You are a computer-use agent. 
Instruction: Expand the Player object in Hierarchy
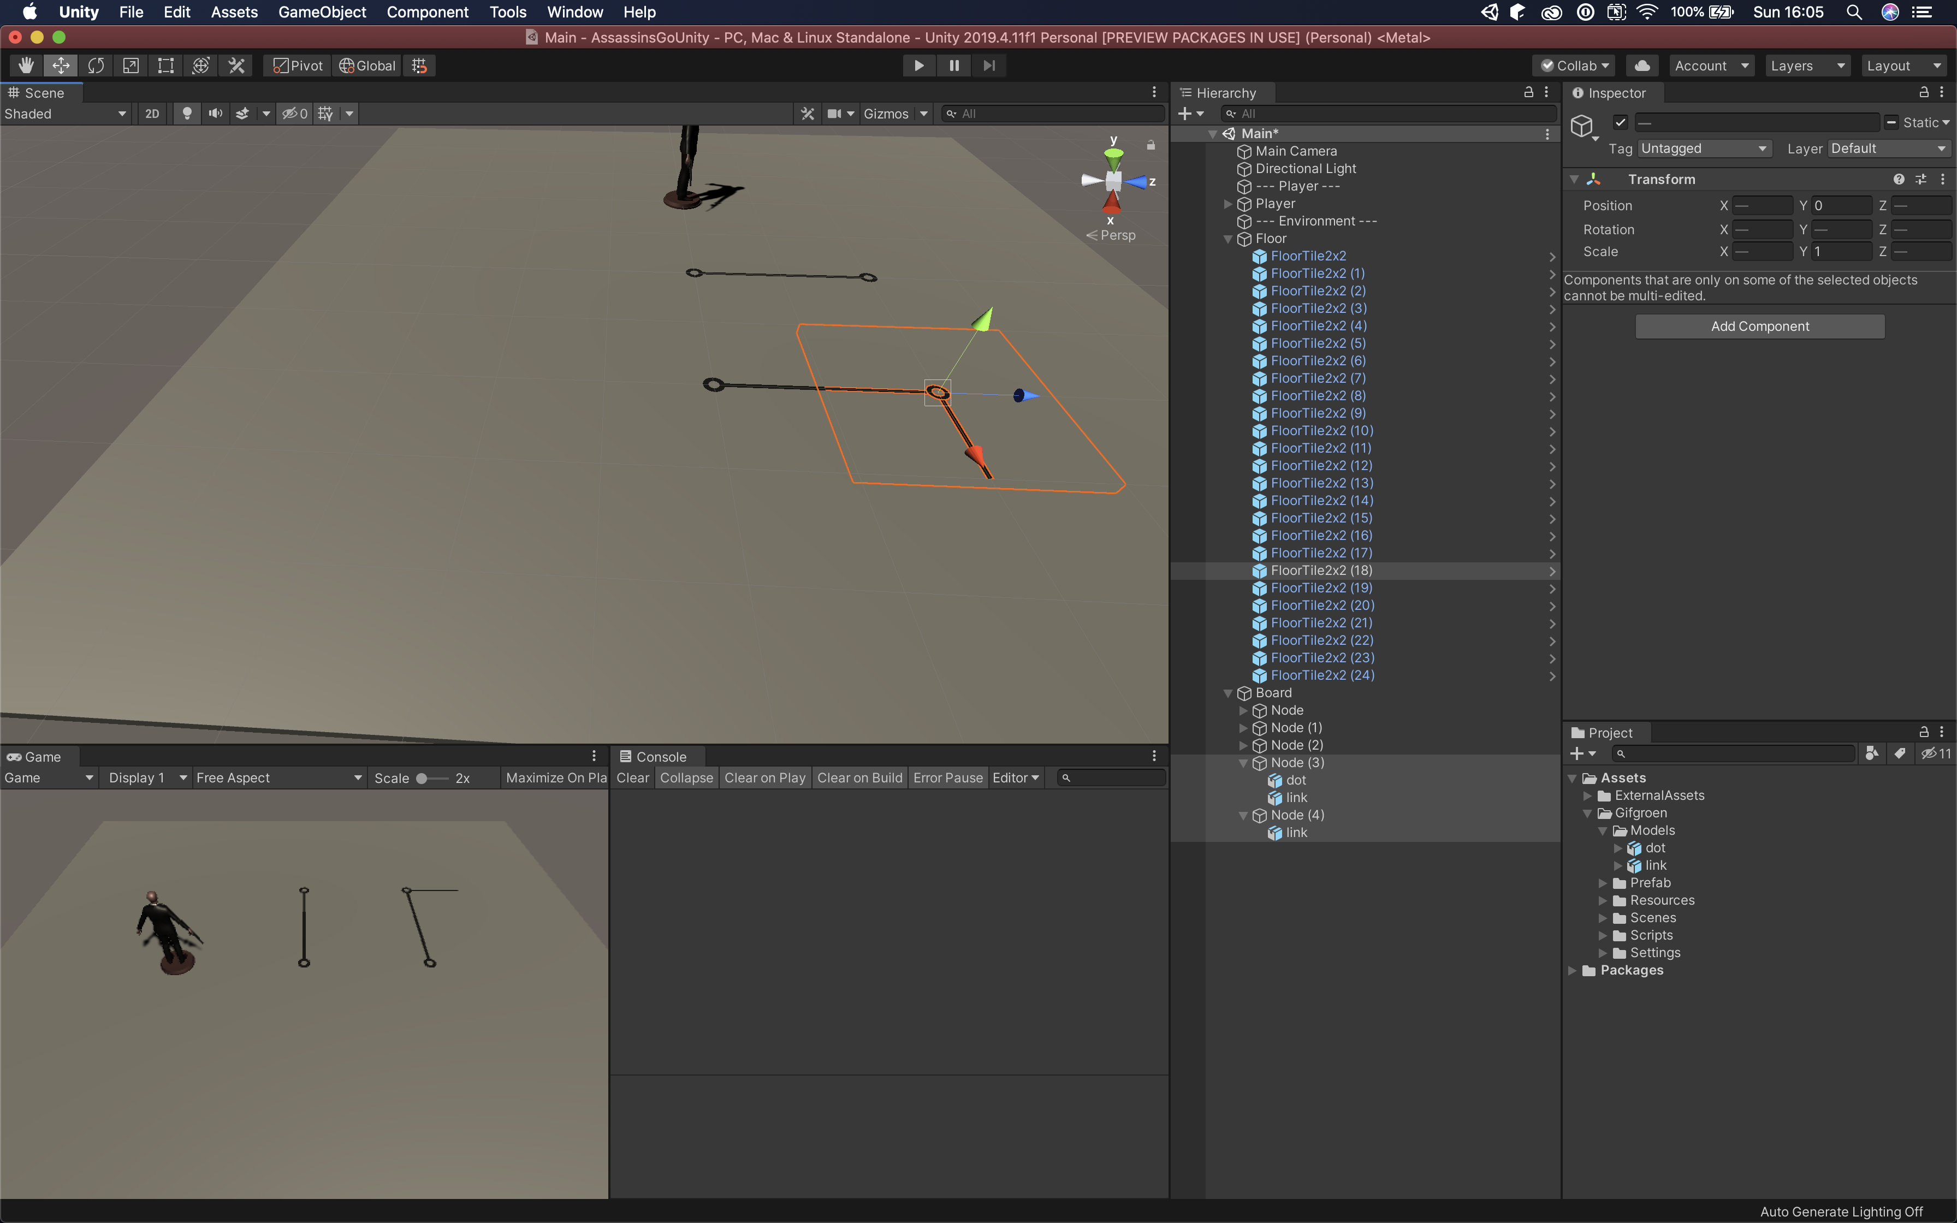(1229, 204)
